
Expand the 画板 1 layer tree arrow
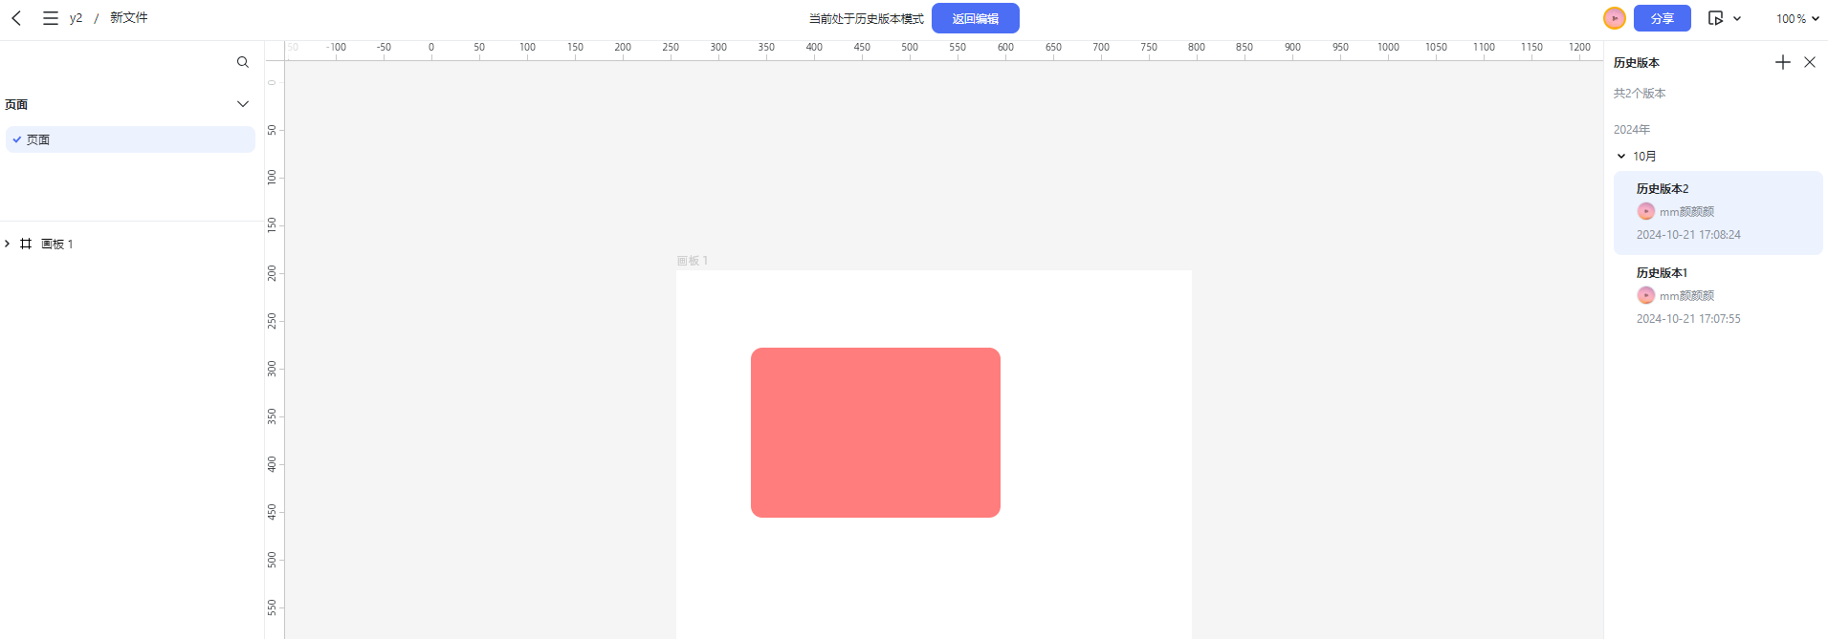8,244
